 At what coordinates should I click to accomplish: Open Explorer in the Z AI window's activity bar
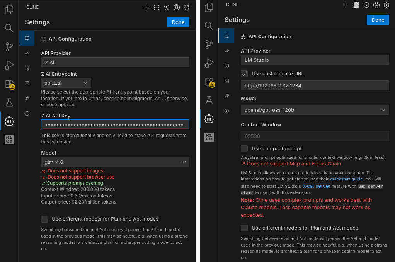[9, 10]
